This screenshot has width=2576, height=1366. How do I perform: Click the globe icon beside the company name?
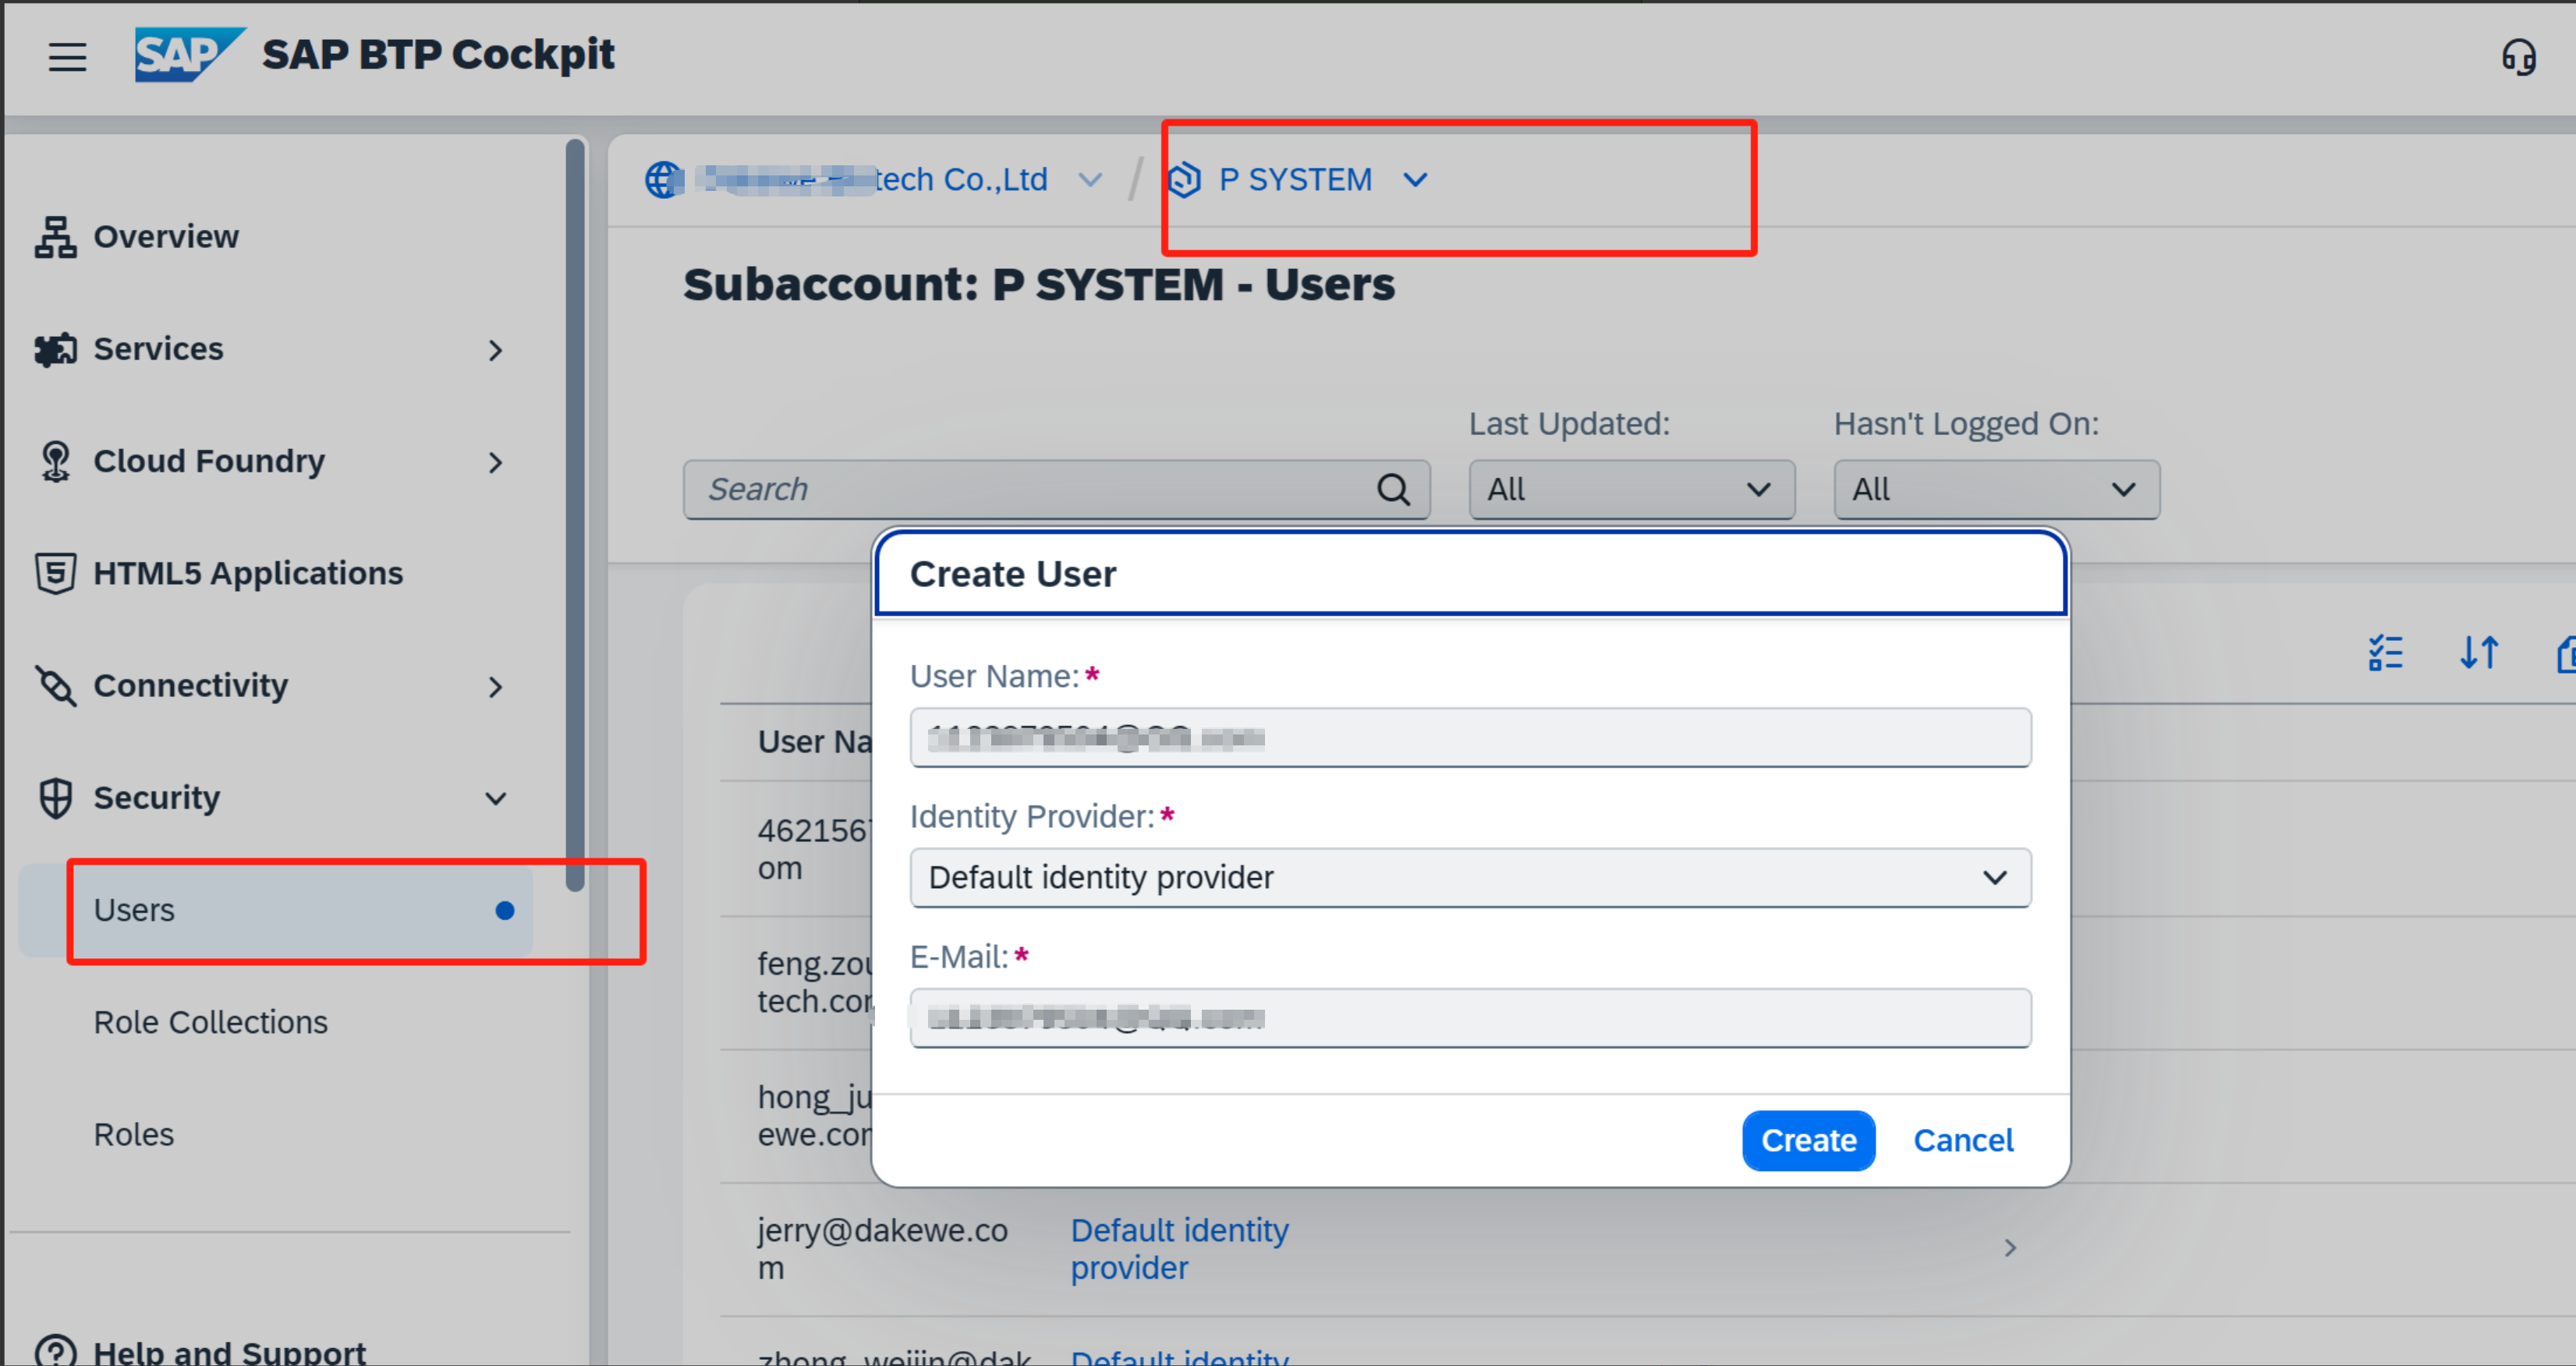663,180
